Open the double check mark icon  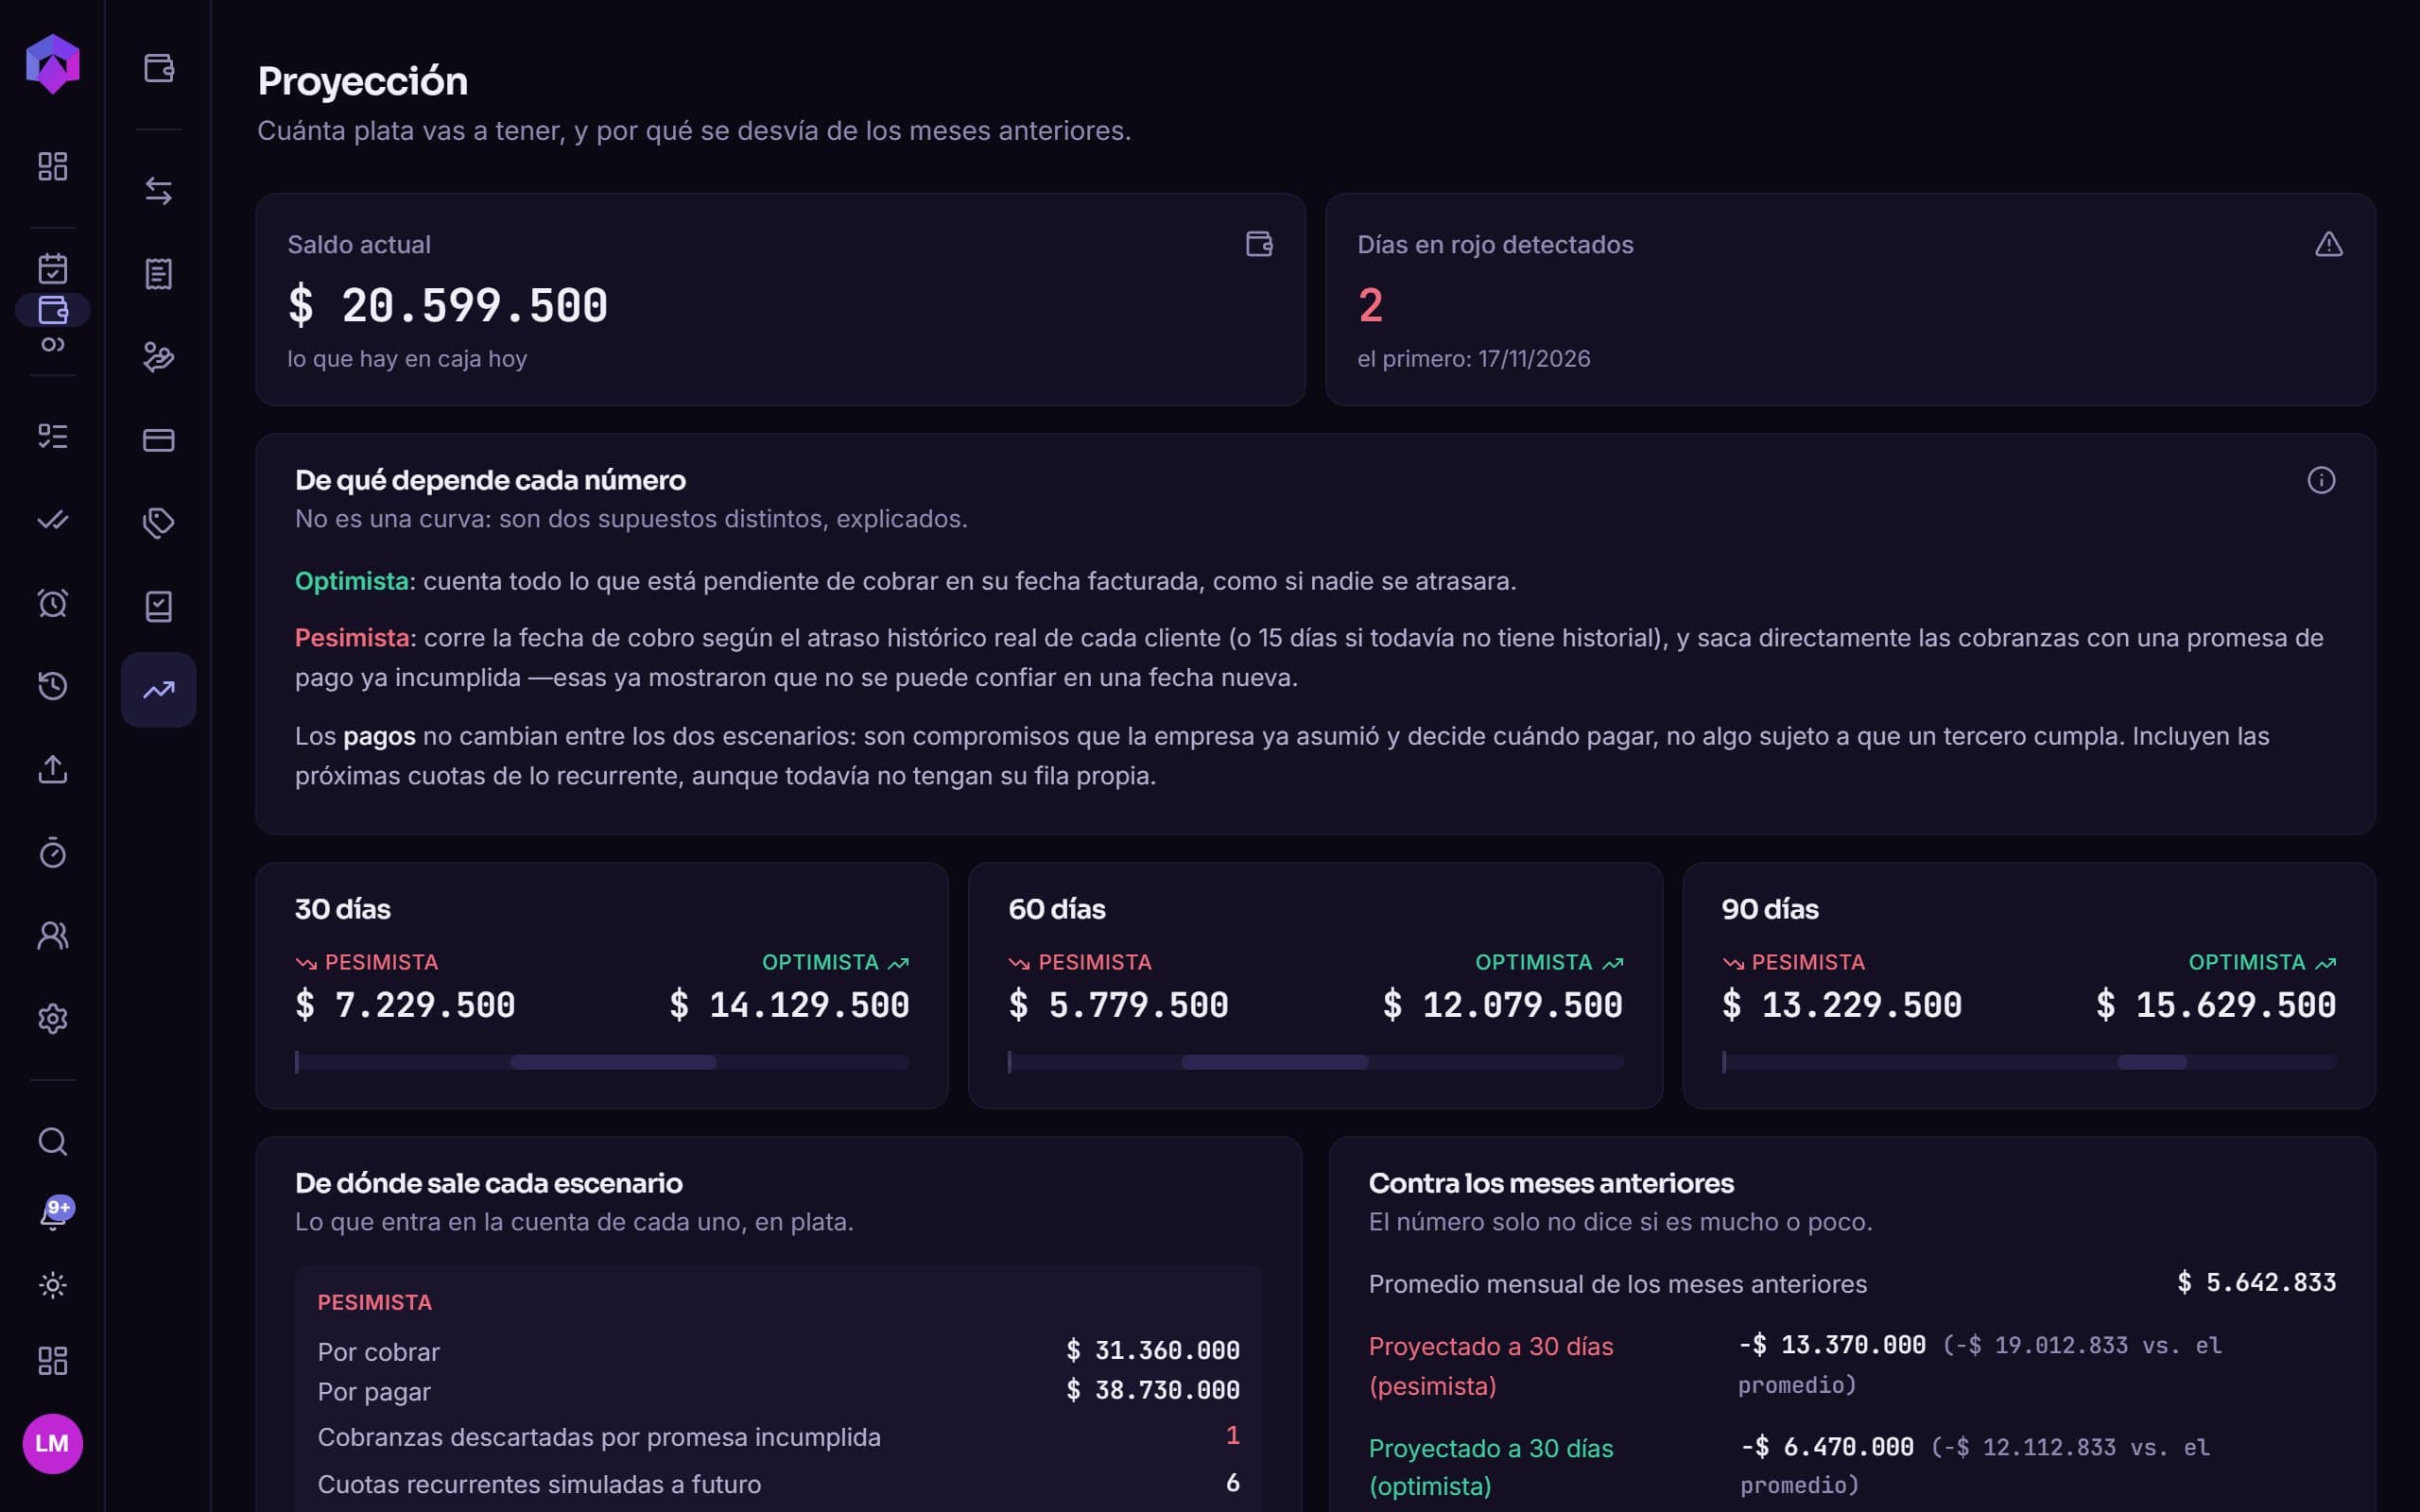pos(52,519)
